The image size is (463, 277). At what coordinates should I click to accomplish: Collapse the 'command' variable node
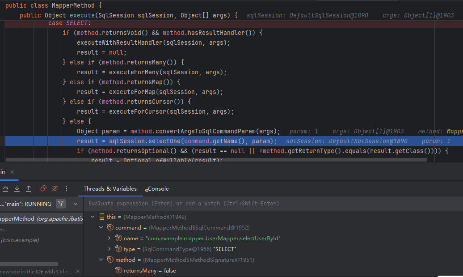pyautogui.click(x=101, y=227)
